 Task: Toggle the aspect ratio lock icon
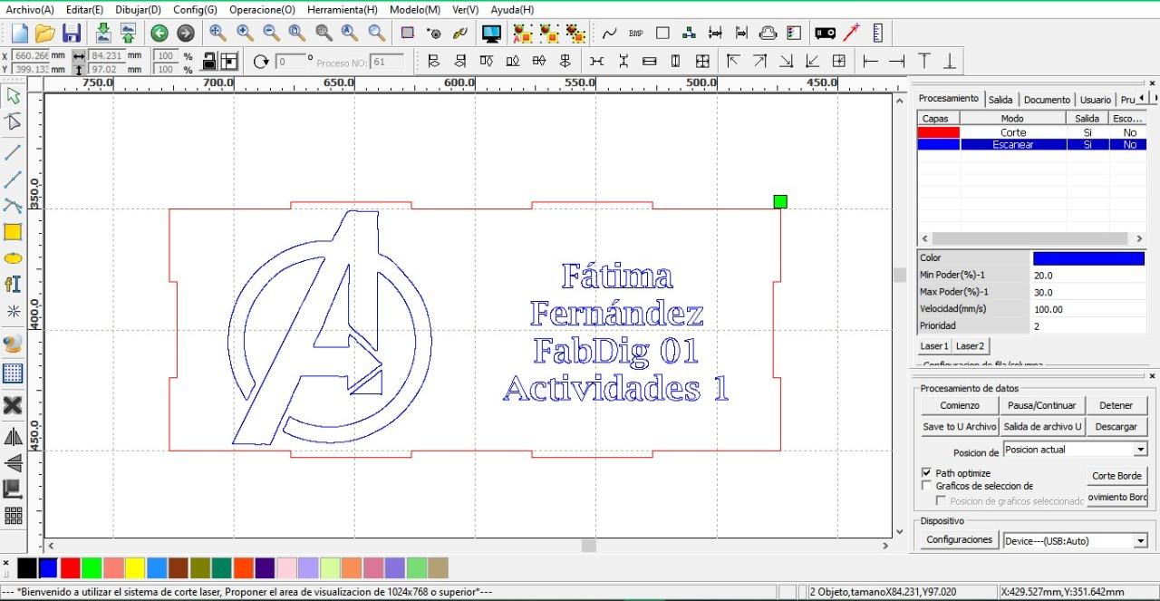point(209,62)
